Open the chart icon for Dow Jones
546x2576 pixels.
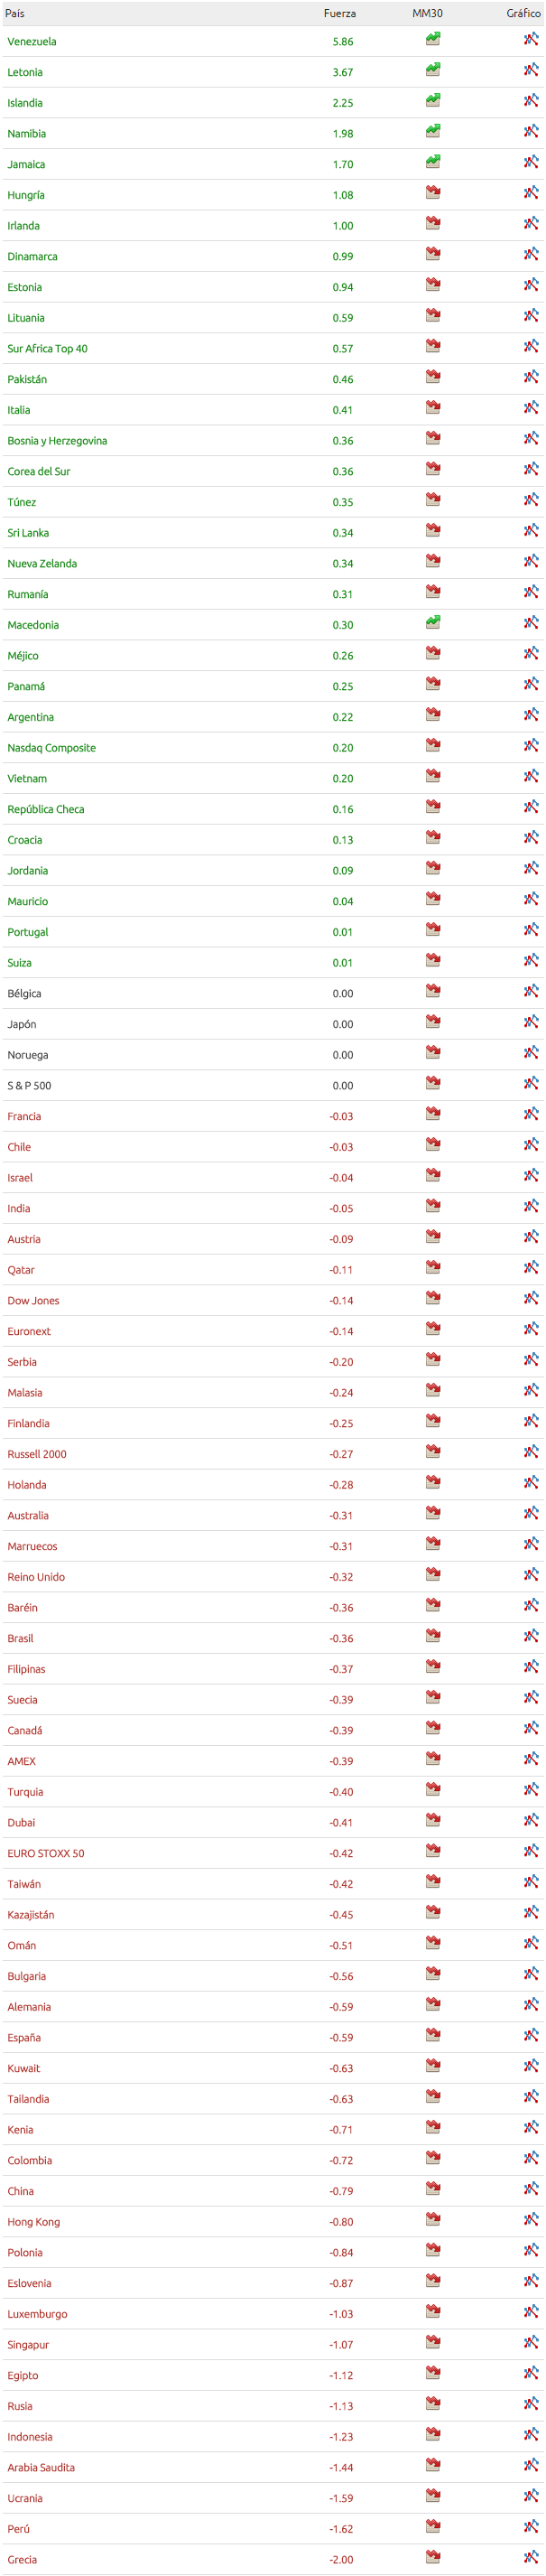(531, 1299)
